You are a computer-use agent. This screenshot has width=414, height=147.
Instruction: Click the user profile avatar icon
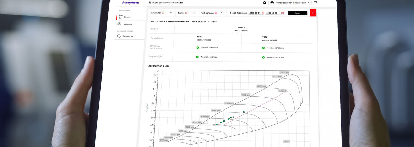point(272,3)
